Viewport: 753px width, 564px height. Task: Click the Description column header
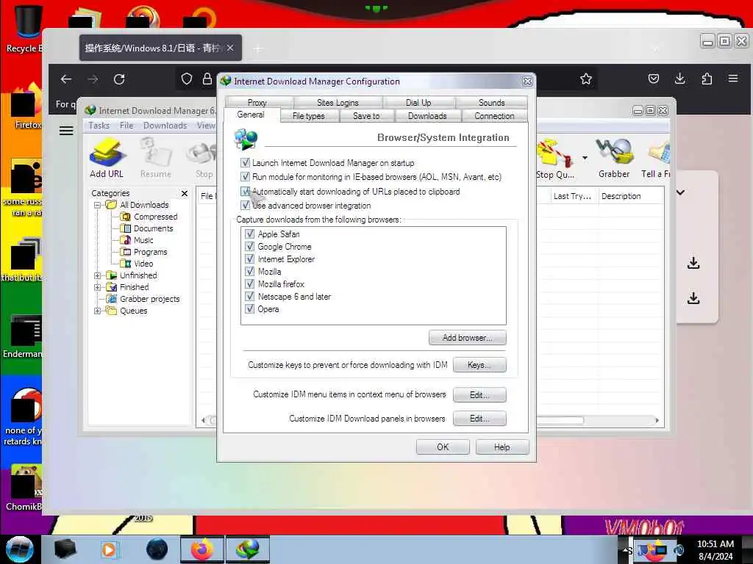(631, 195)
